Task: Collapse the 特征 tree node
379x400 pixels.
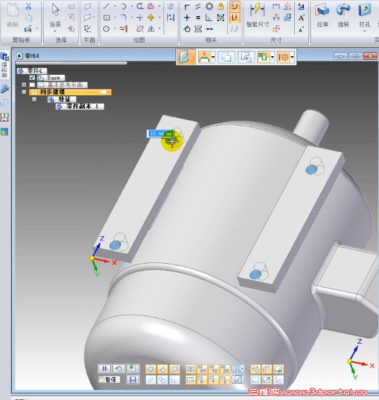Action: pos(35,99)
